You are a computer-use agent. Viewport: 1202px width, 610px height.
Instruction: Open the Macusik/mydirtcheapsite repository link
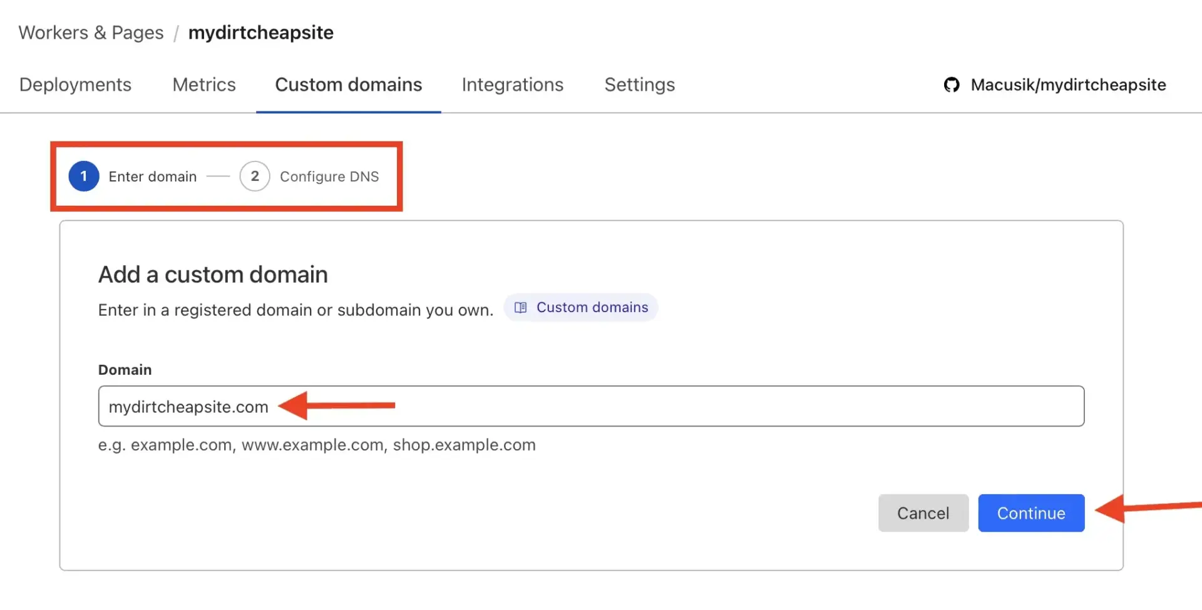coord(1068,84)
